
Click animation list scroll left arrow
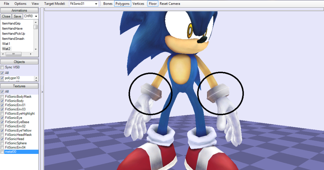[3, 54]
